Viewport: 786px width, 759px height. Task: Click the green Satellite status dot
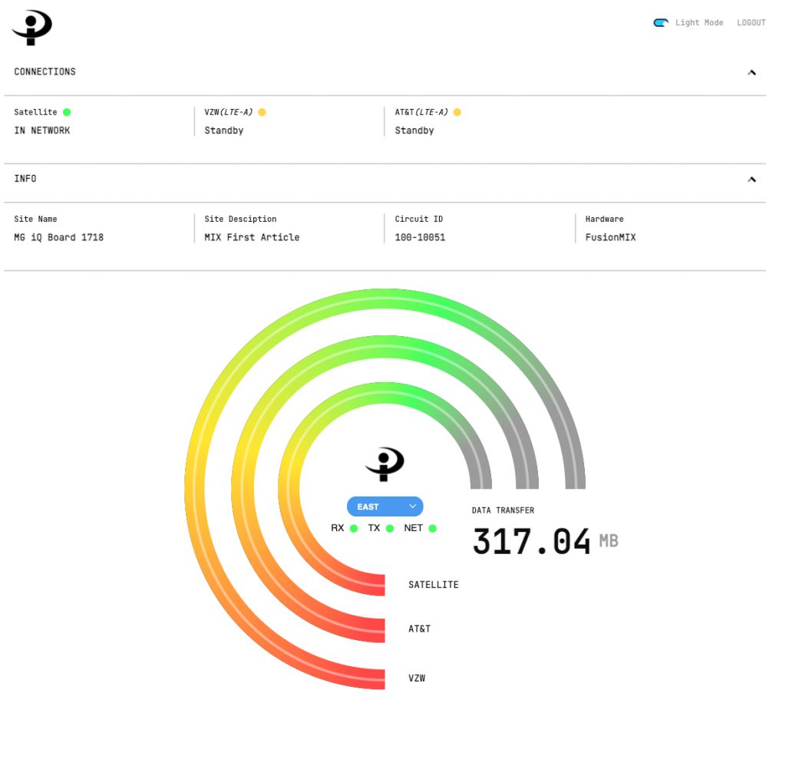pos(67,112)
